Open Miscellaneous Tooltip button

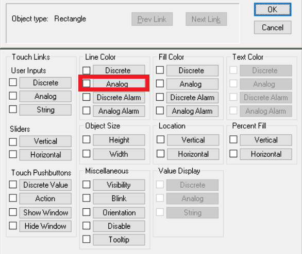[x=119, y=240]
